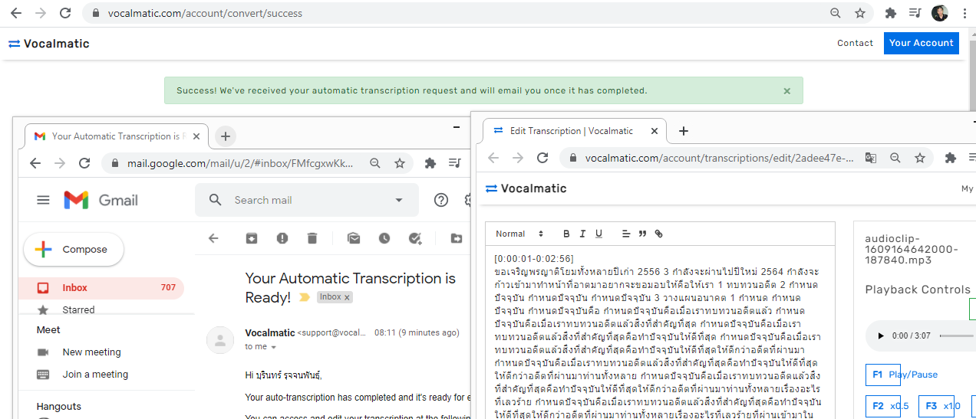
Task: Mark the email as unread
Action: [354, 238]
